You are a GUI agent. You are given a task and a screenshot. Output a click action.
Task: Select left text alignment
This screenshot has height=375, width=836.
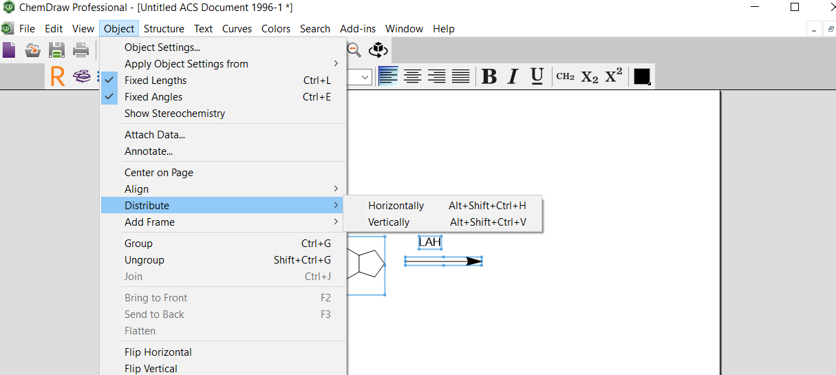[388, 76]
